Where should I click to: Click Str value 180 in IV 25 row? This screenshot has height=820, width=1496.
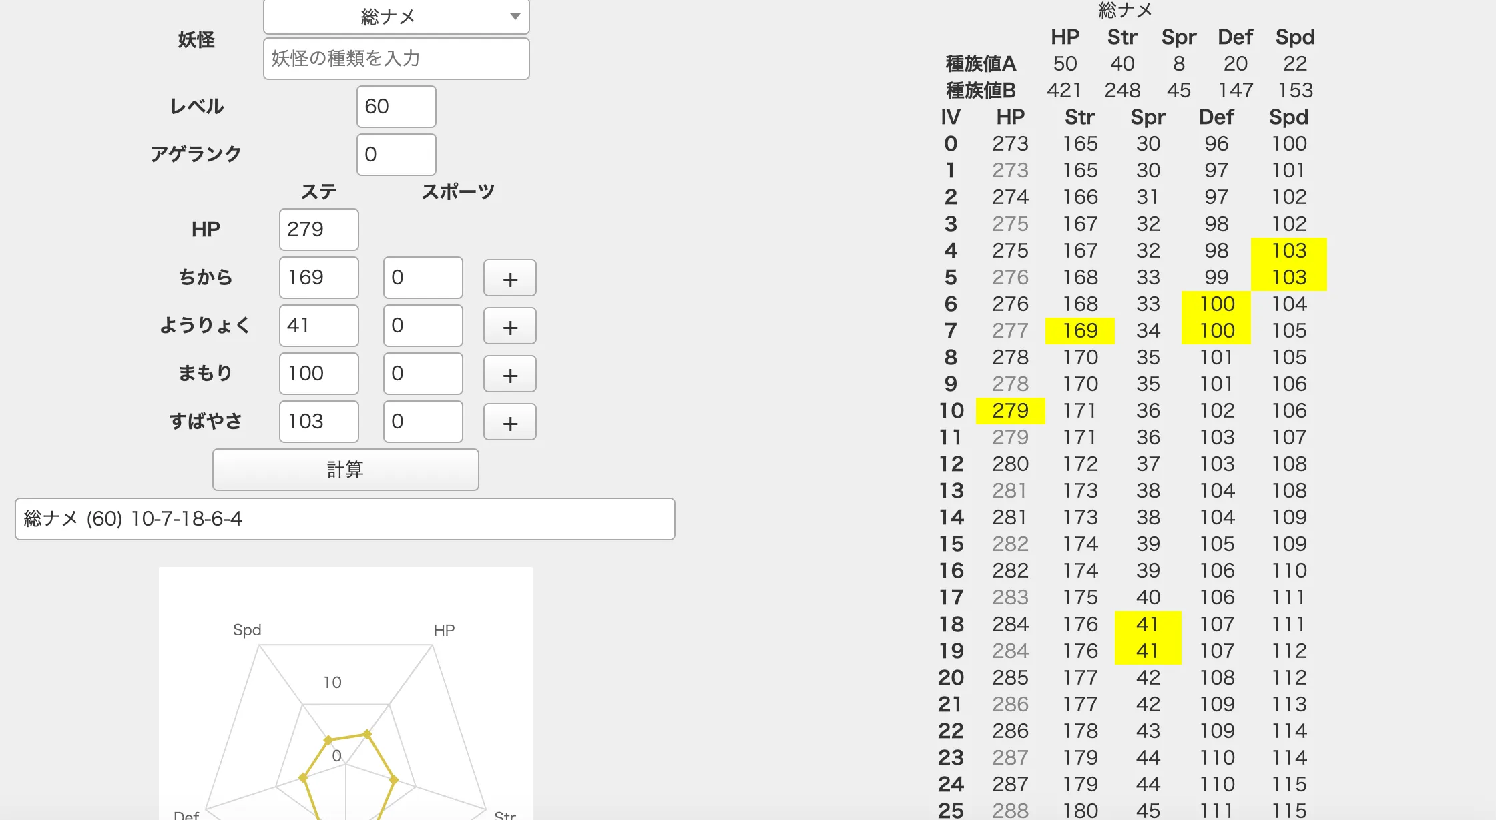[1080, 811]
